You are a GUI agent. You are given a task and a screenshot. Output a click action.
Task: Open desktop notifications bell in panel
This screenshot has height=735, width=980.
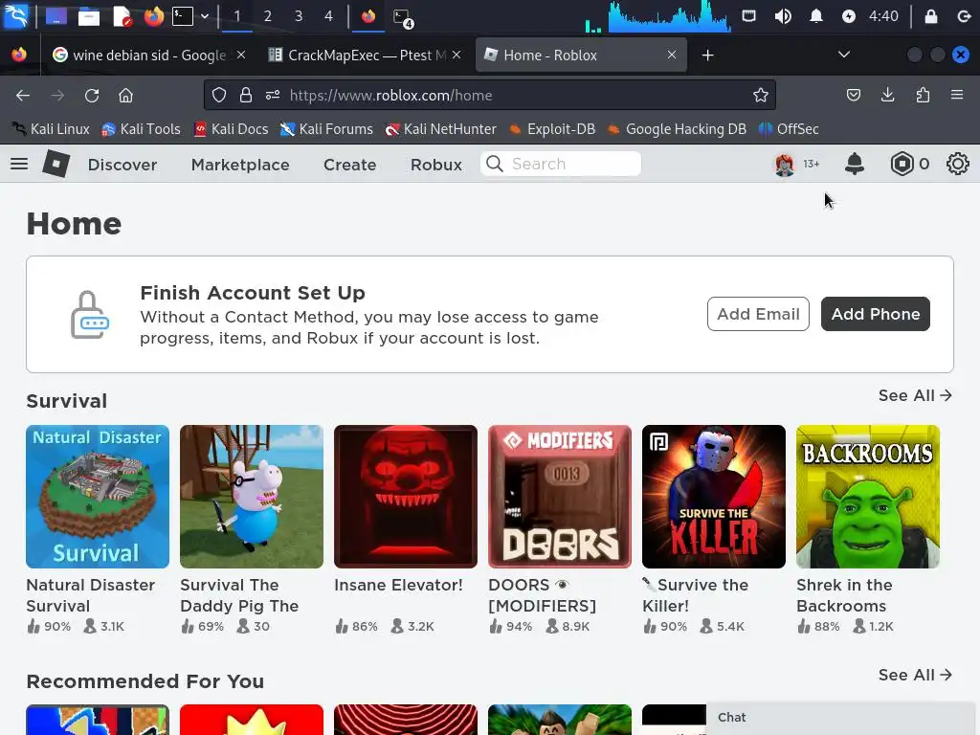coord(815,15)
